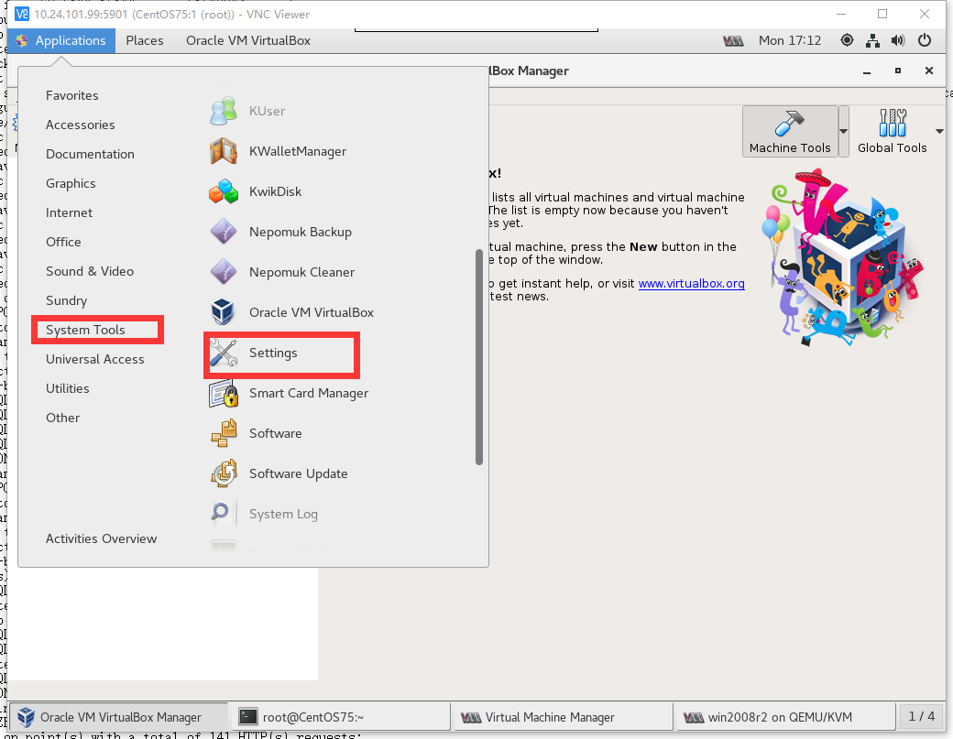Open Activities Overview
953x739 pixels.
tap(101, 538)
